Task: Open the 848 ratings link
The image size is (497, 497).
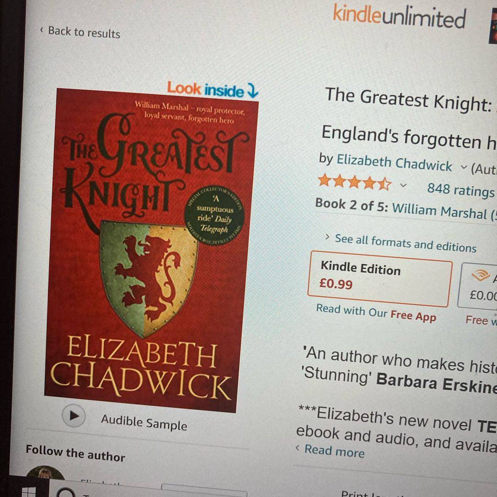Action: 461,190
